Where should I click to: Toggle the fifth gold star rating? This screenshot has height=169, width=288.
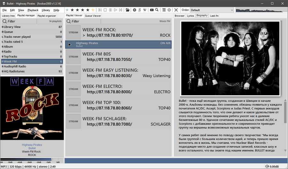[93, 10]
